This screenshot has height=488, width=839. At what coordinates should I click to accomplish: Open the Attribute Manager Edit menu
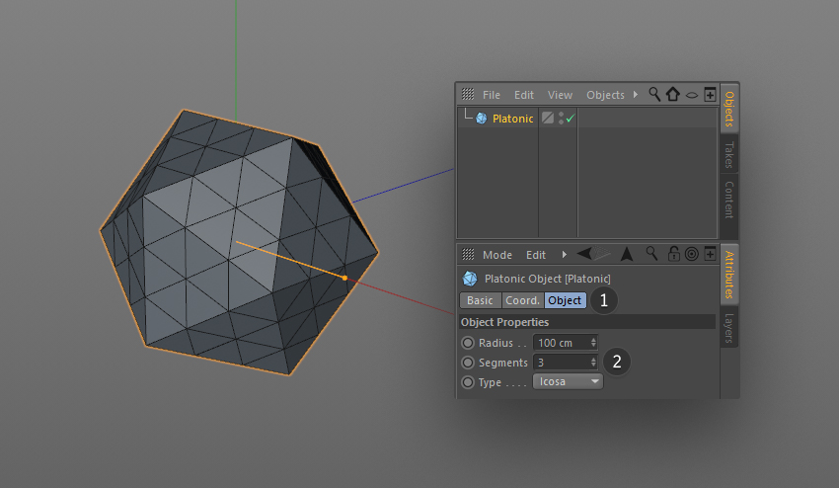tap(536, 255)
